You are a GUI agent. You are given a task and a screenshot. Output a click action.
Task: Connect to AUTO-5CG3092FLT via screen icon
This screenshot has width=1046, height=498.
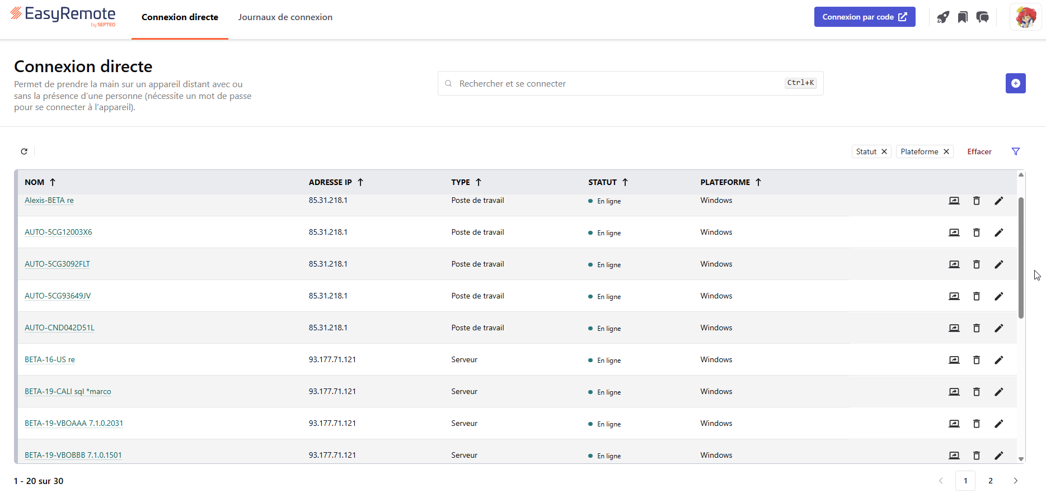click(x=954, y=264)
